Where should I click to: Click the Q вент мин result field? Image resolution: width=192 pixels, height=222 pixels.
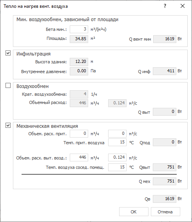pyautogui.click(x=165, y=39)
